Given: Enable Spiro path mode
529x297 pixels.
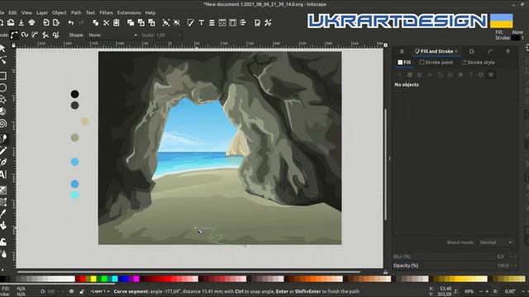Looking at the screenshot, I should point(24,35).
